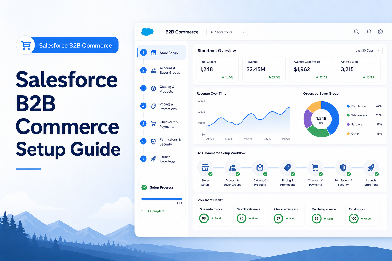The image size is (392, 261).
Task: Click the Search Relevance health card
Action: (x=250, y=215)
